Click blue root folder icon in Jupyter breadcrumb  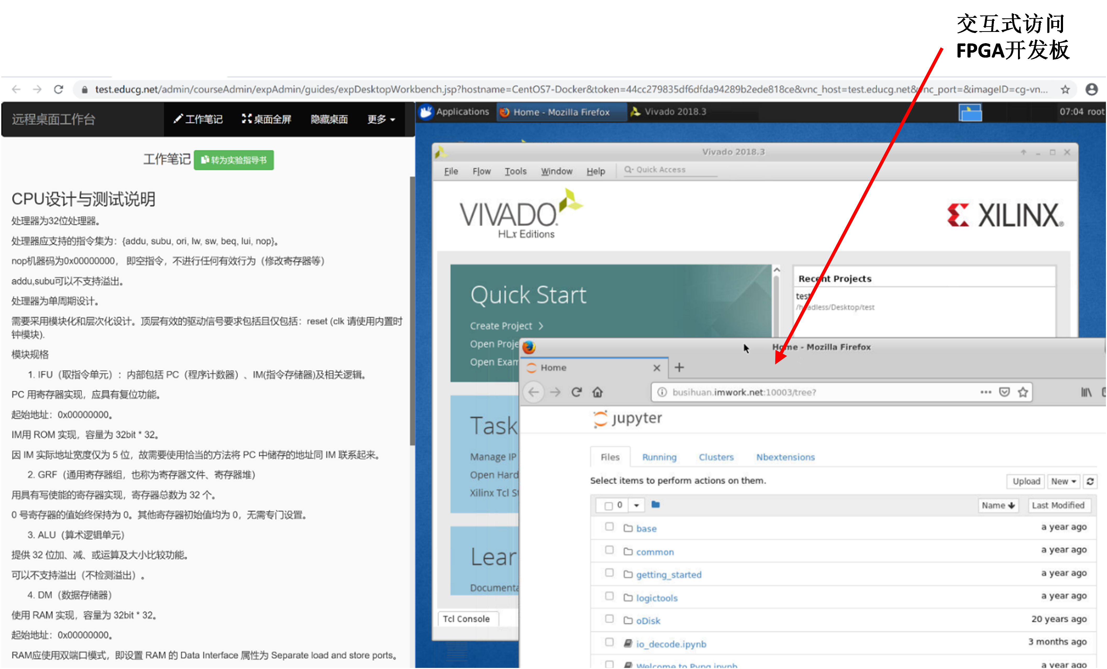point(655,504)
